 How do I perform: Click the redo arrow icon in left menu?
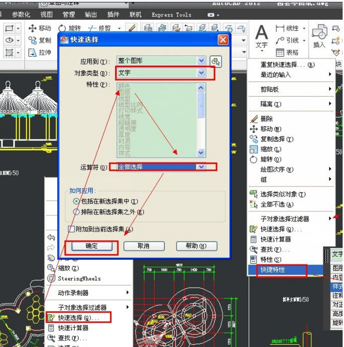point(51,248)
